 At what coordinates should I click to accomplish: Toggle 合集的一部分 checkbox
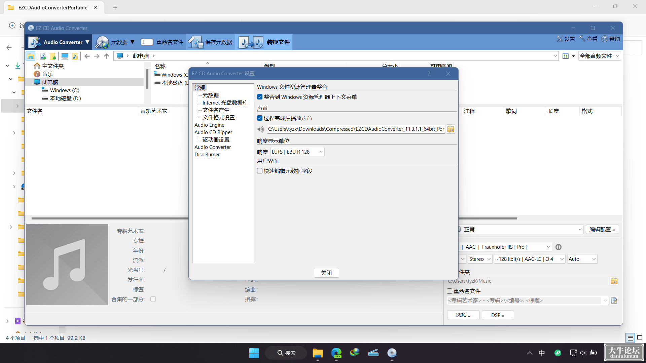(153, 299)
